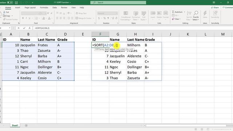Viewport: 233px width, 131px height.
Task: Toggle the AutoSave switch
Action: pyautogui.click(x=10, y=3)
